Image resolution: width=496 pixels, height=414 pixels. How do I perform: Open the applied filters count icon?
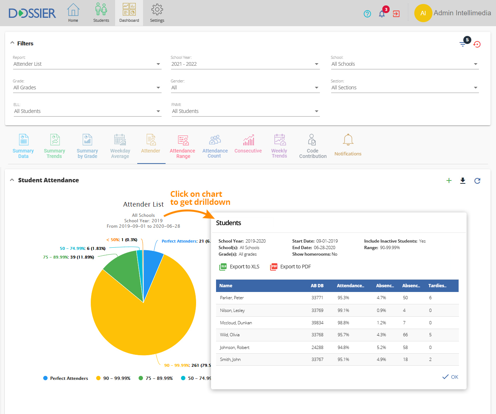point(463,44)
